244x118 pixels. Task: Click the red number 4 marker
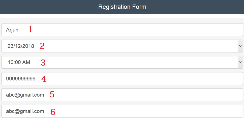(44, 79)
